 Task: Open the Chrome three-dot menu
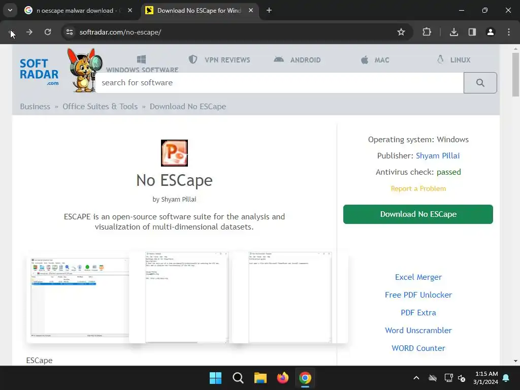coord(509,32)
